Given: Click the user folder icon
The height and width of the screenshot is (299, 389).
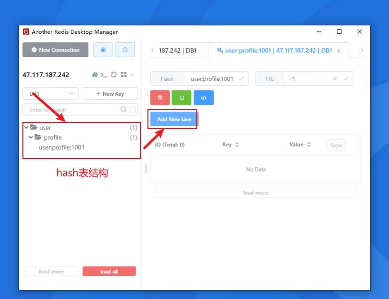Looking at the screenshot, I should tap(33, 127).
